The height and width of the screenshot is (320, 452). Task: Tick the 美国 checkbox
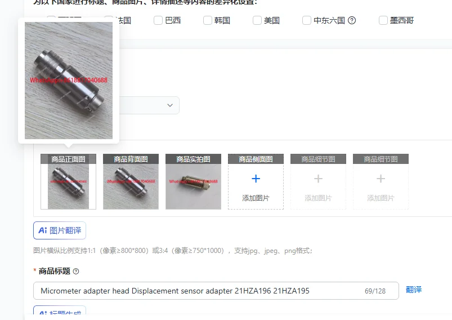[257, 20]
